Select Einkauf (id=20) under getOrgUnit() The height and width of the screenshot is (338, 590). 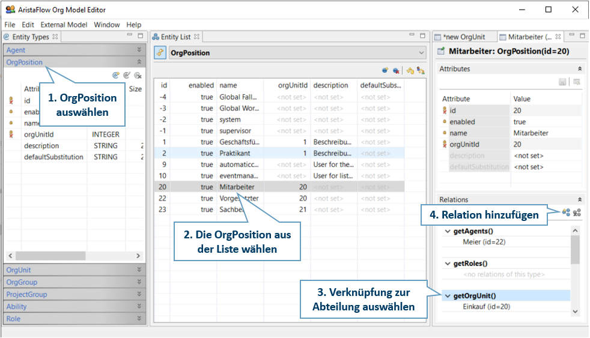487,306
